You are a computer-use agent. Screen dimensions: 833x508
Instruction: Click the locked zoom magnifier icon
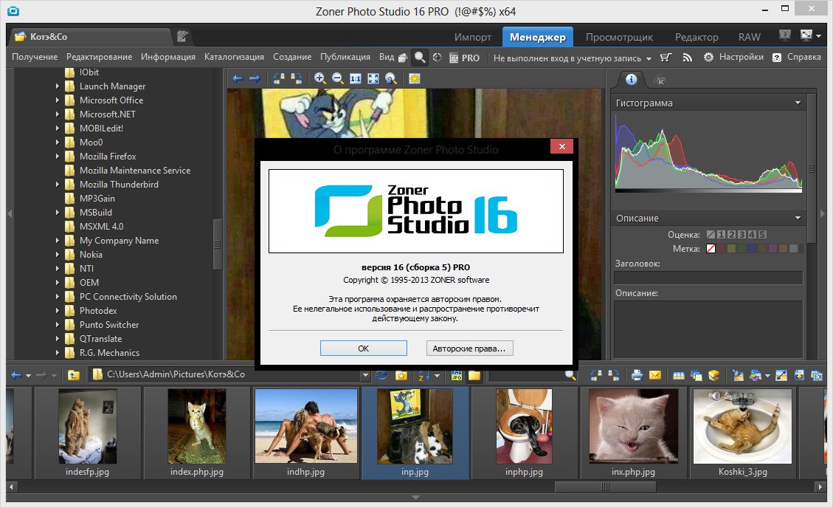coord(391,79)
